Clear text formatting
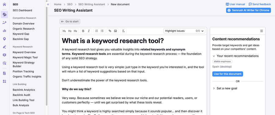Screen dimensions: 275x115 pyautogui.click(x=123, y=31)
